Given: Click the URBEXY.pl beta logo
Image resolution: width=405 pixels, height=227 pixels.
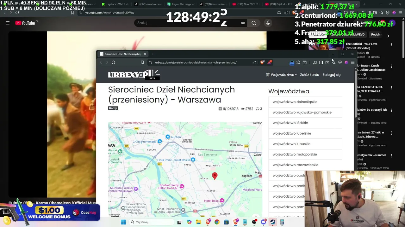Looking at the screenshot, I should [x=134, y=75].
